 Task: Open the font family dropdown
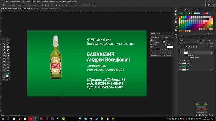pos(157,37)
